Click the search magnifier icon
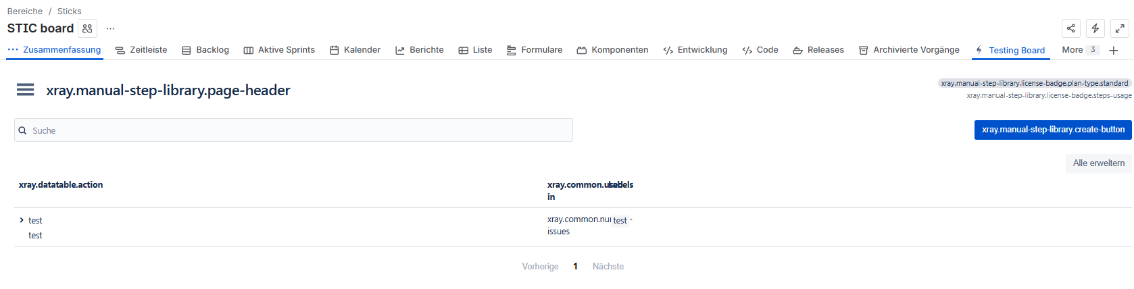This screenshot has height=289, width=1134. pos(23,130)
